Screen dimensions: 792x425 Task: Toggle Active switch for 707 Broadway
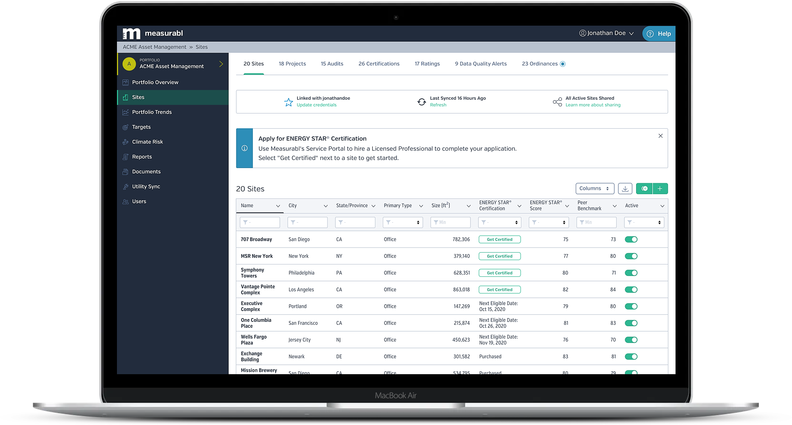631,239
